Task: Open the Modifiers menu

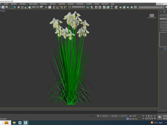Action: click(14, 4)
